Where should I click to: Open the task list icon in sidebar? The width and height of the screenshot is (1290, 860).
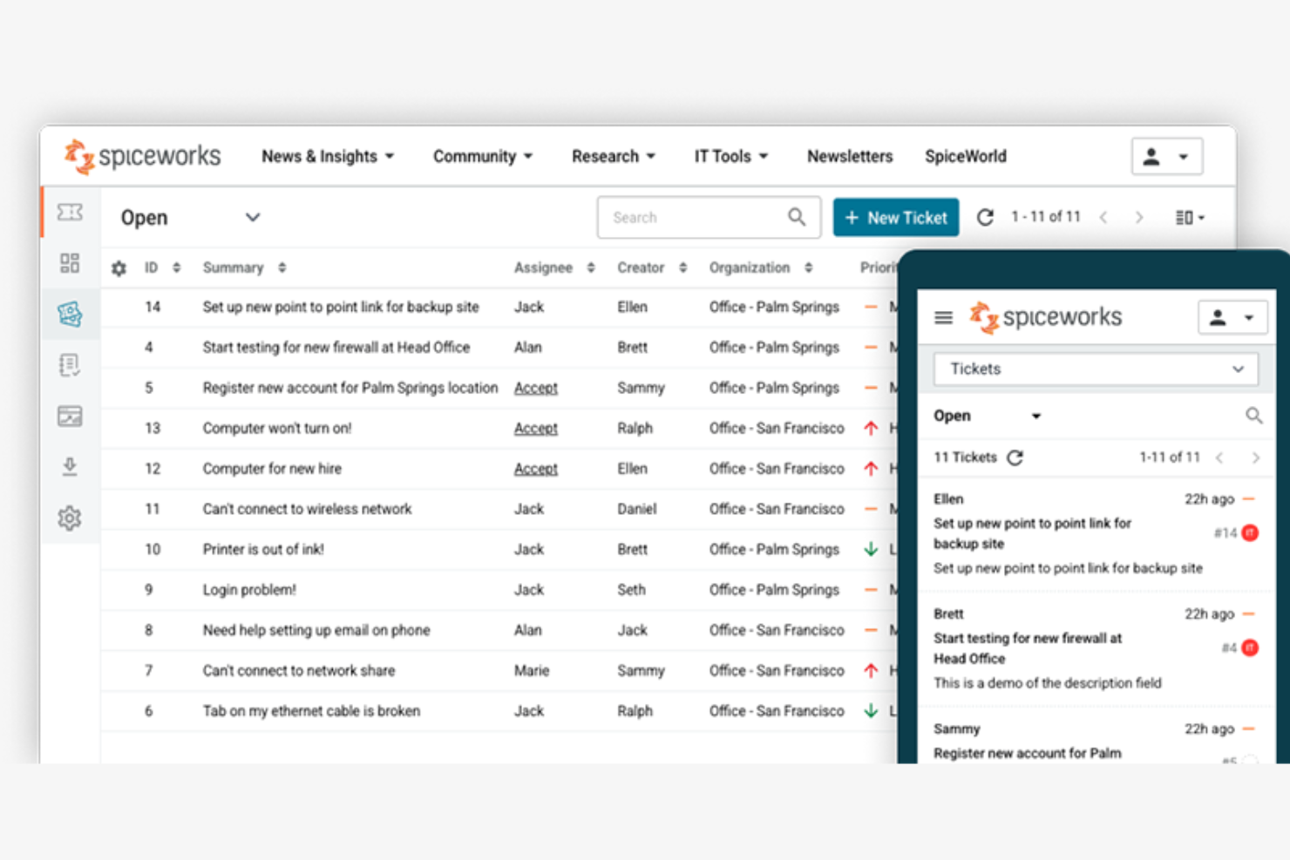[x=70, y=364]
